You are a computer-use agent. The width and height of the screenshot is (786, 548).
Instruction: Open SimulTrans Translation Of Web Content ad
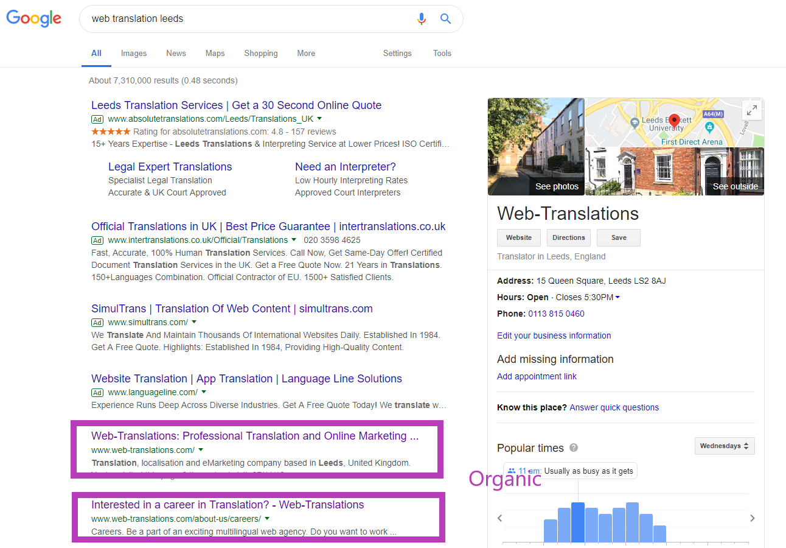click(232, 309)
